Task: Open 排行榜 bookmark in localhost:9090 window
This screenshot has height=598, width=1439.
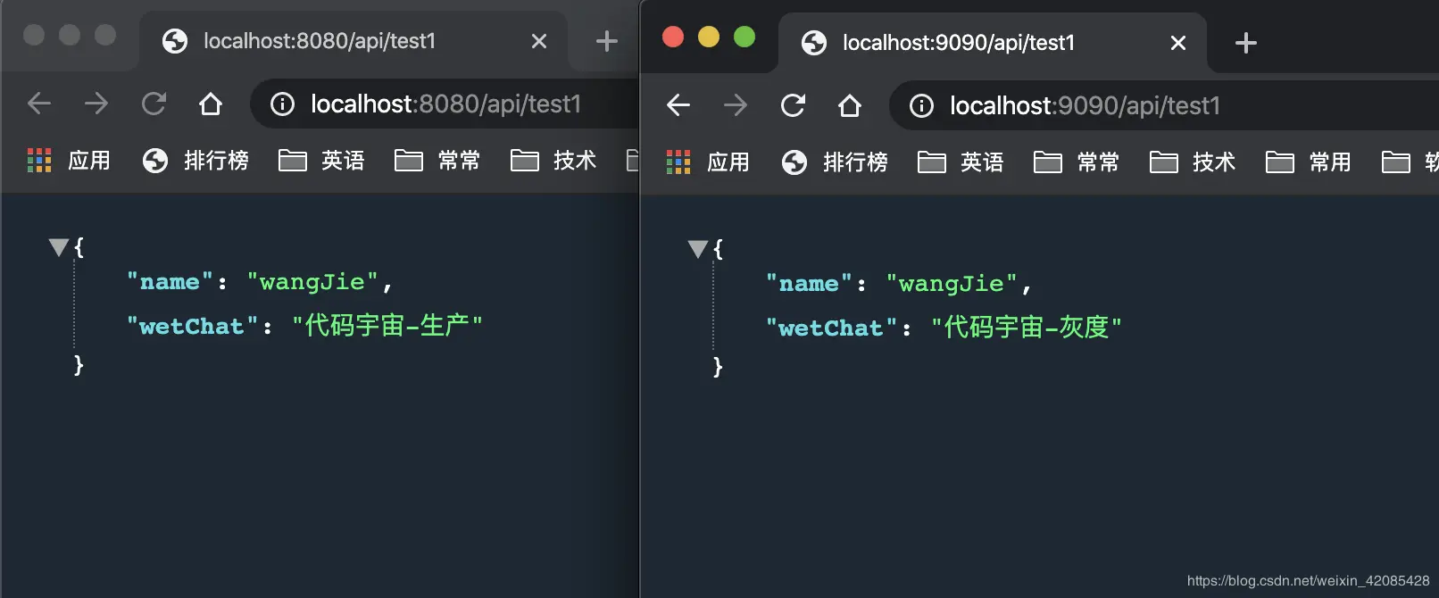Action: point(835,162)
